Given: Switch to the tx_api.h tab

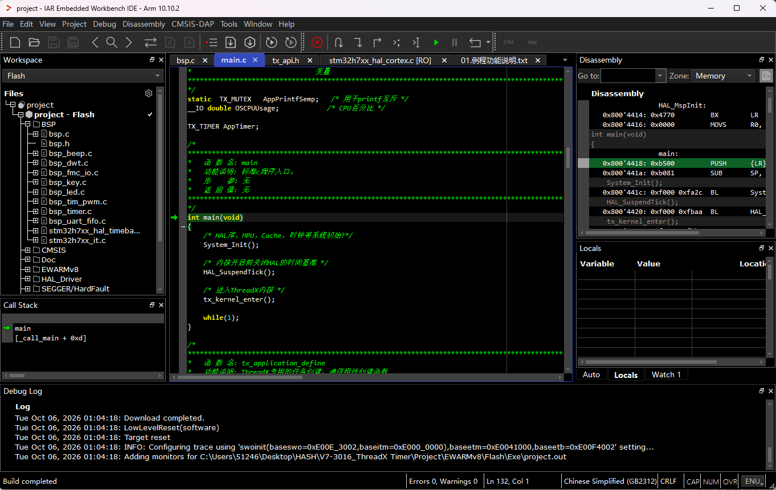Looking at the screenshot, I should [285, 60].
